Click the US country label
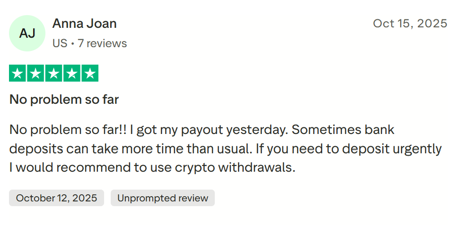Image resolution: width=475 pixels, height=225 pixels. (60, 43)
